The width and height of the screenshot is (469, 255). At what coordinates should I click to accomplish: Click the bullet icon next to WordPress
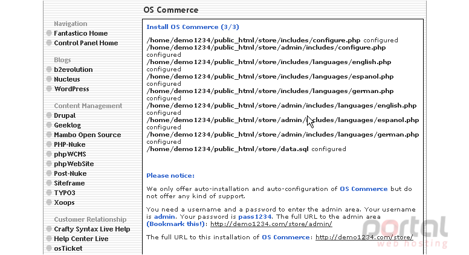[49, 89]
